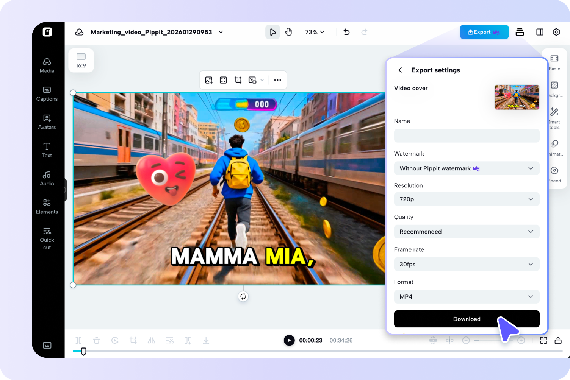Open the stacked layers icon
570x380 pixels.
(x=520, y=32)
